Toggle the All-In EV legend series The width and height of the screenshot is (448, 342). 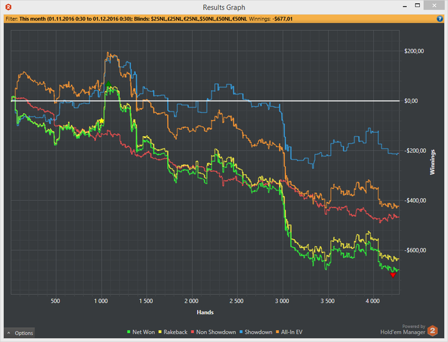click(289, 332)
